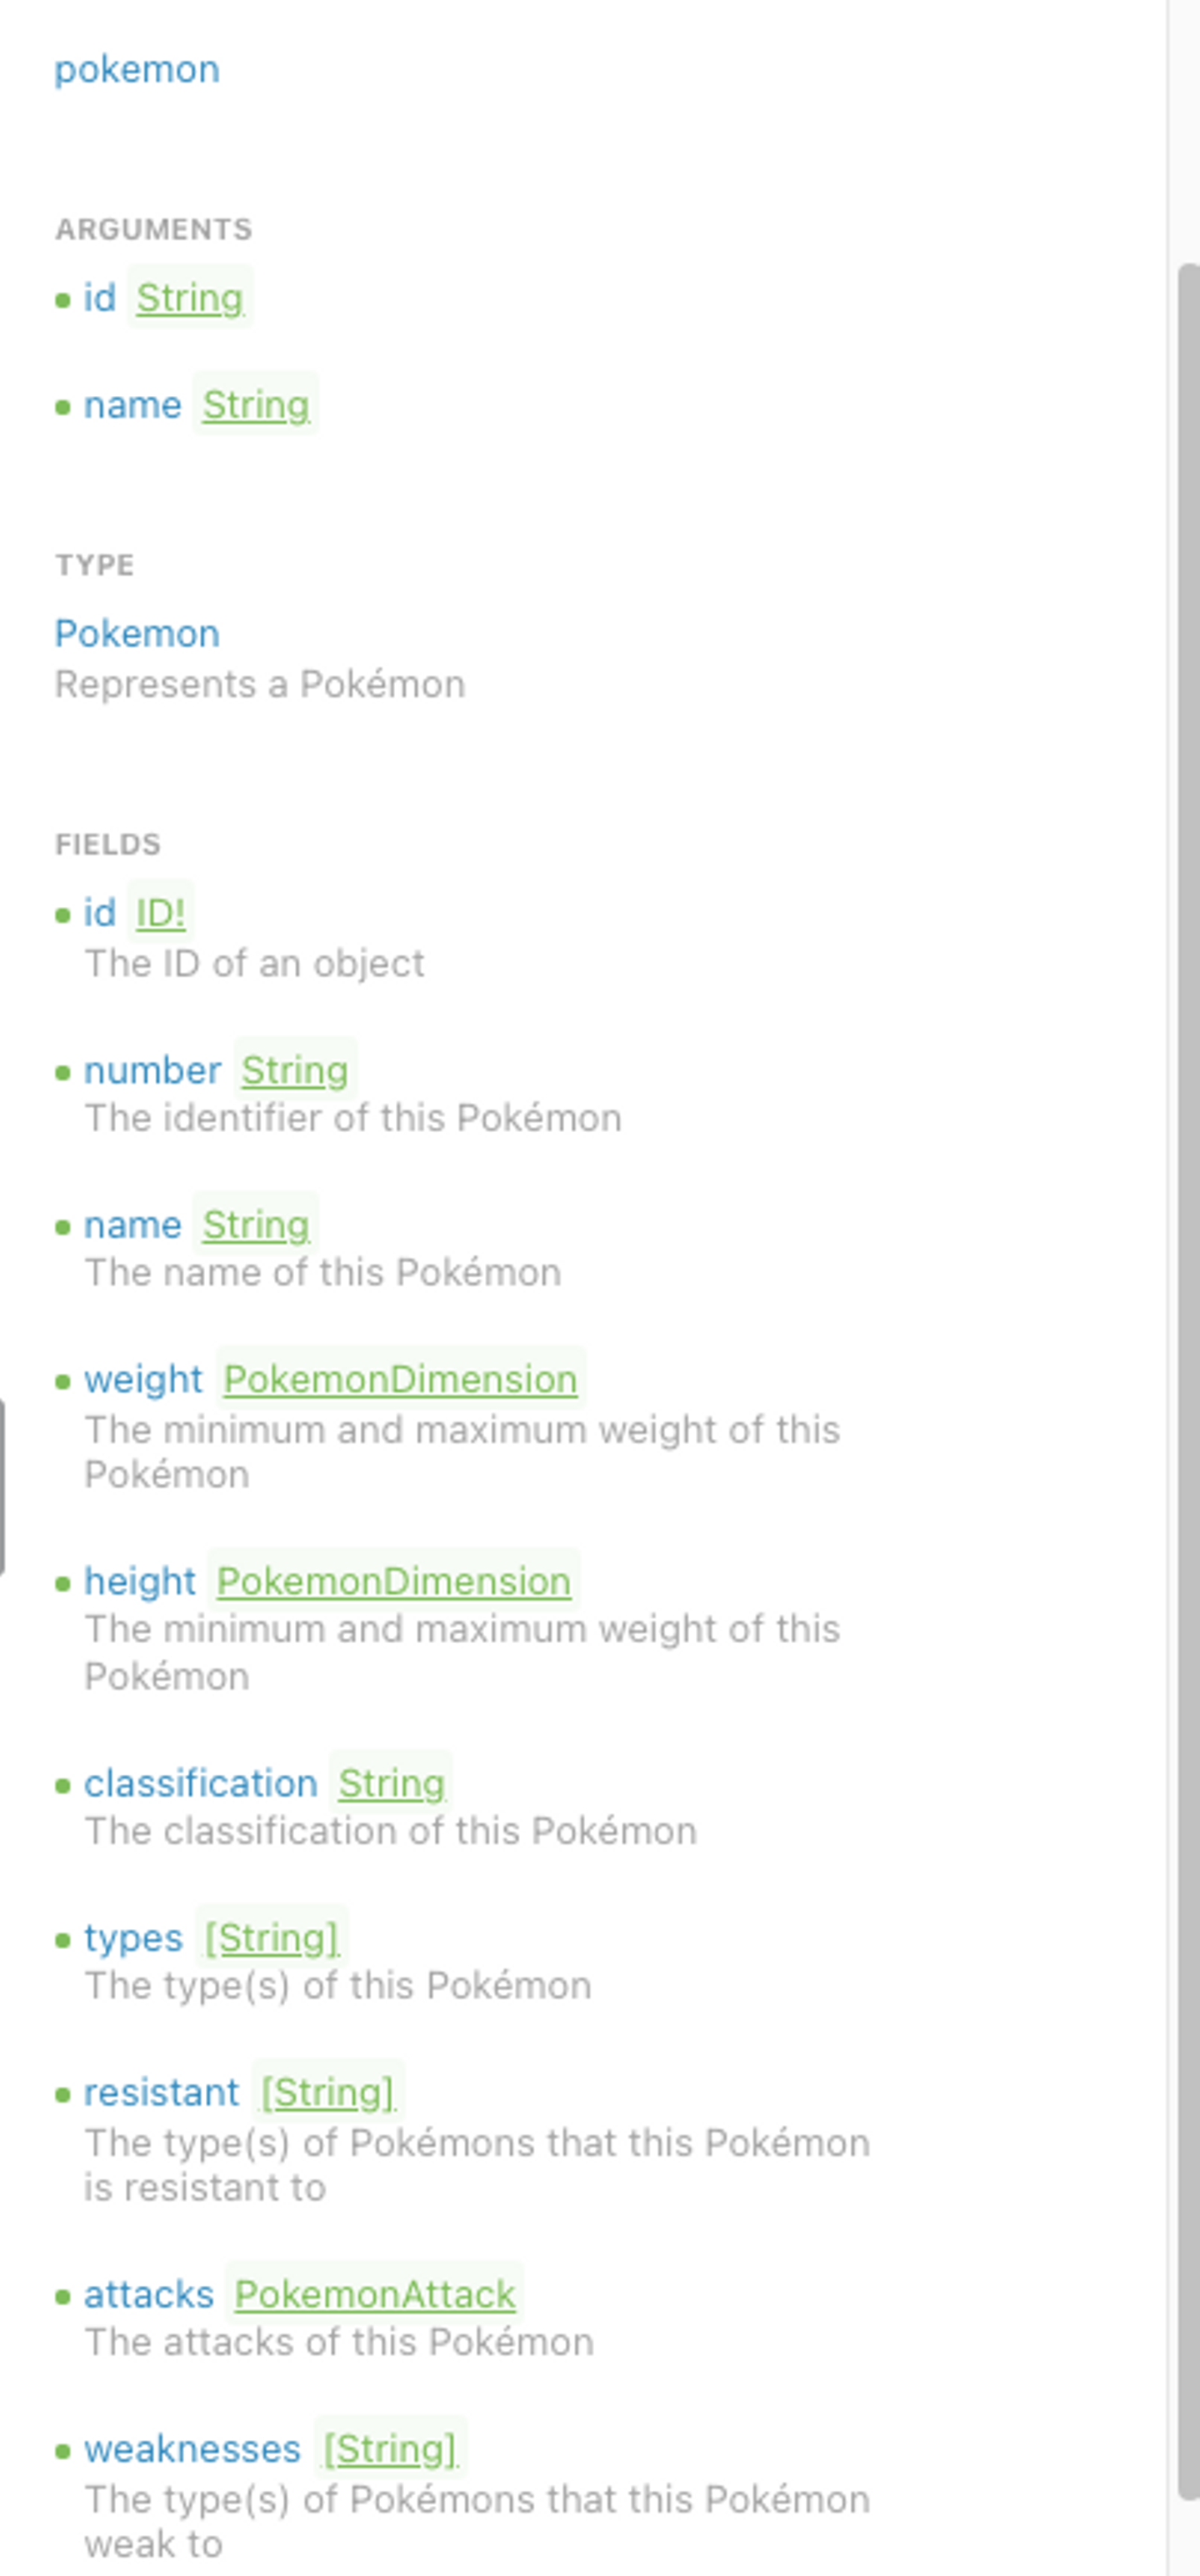Select the weight field

pos(143,1380)
